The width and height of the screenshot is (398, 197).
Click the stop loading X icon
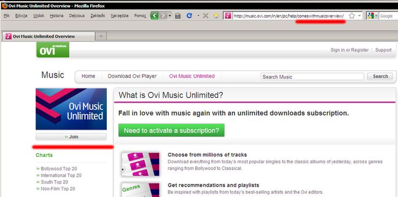206,16
